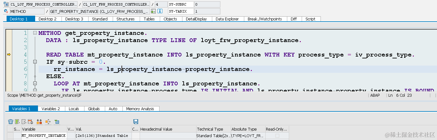The image size is (437, 140).
Task: Click the GET_PROPERTY_INSTANCE method name field
Action: tap(100, 11)
